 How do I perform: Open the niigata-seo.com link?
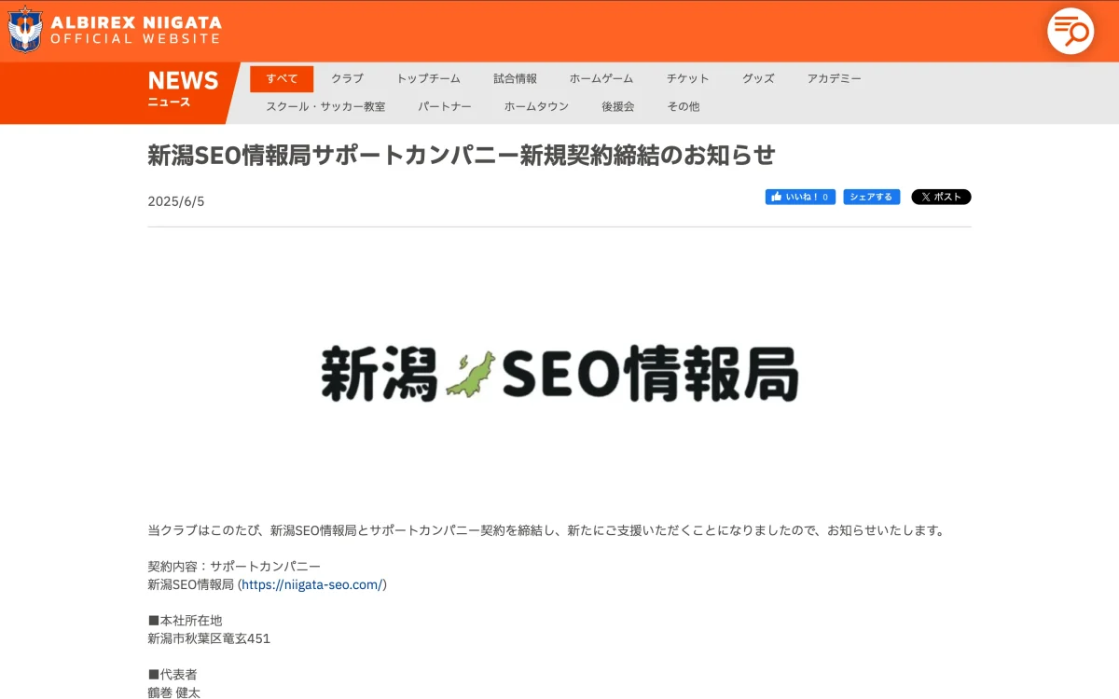coord(311,585)
